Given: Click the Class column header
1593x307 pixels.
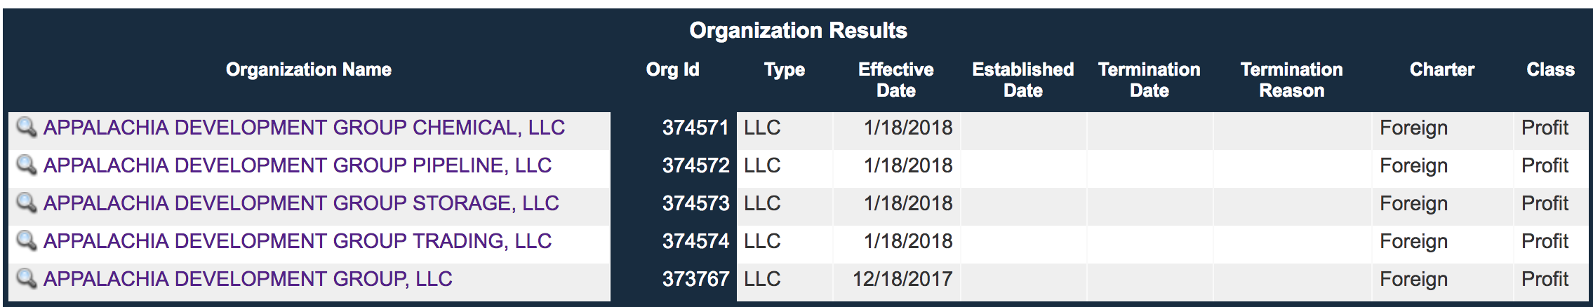Looking at the screenshot, I should [1551, 69].
